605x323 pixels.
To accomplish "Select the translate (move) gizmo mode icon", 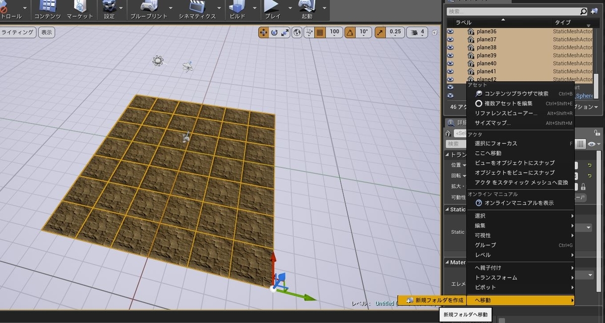I will pyautogui.click(x=263, y=32).
